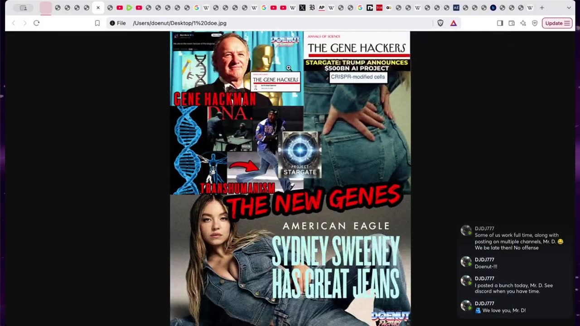The width and height of the screenshot is (580, 326).
Task: Switch to the green play-icon tab
Action: tap(129, 8)
